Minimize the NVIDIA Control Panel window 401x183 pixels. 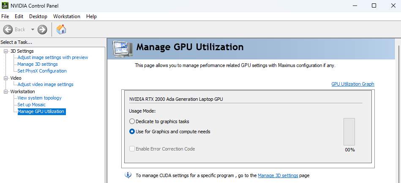[354, 5]
